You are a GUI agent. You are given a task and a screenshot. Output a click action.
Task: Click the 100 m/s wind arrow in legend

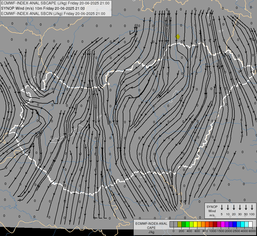252,207
